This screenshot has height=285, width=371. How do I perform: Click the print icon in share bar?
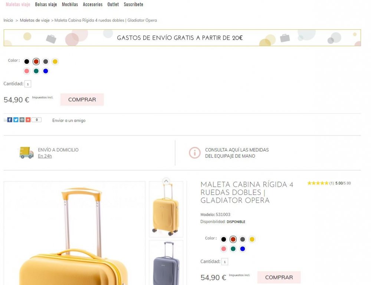pyautogui.click(x=22, y=120)
